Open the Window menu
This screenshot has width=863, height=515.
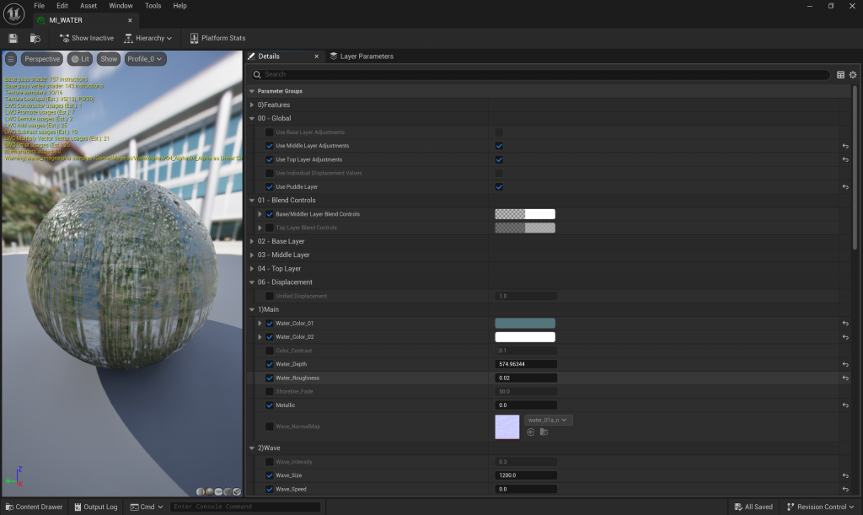point(121,6)
